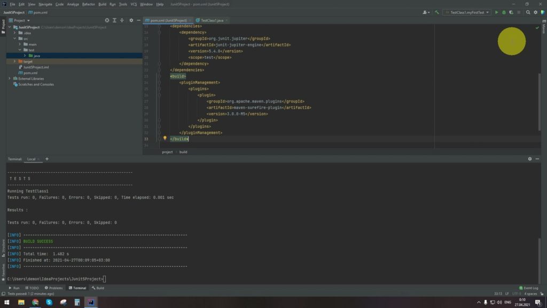Screen dimensions: 547x308
Task: Close the pom.xml editor tab
Action: (190, 20)
